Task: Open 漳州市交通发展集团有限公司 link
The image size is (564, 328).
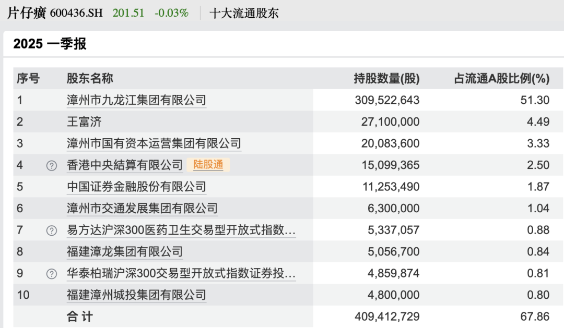Action: click(142, 209)
